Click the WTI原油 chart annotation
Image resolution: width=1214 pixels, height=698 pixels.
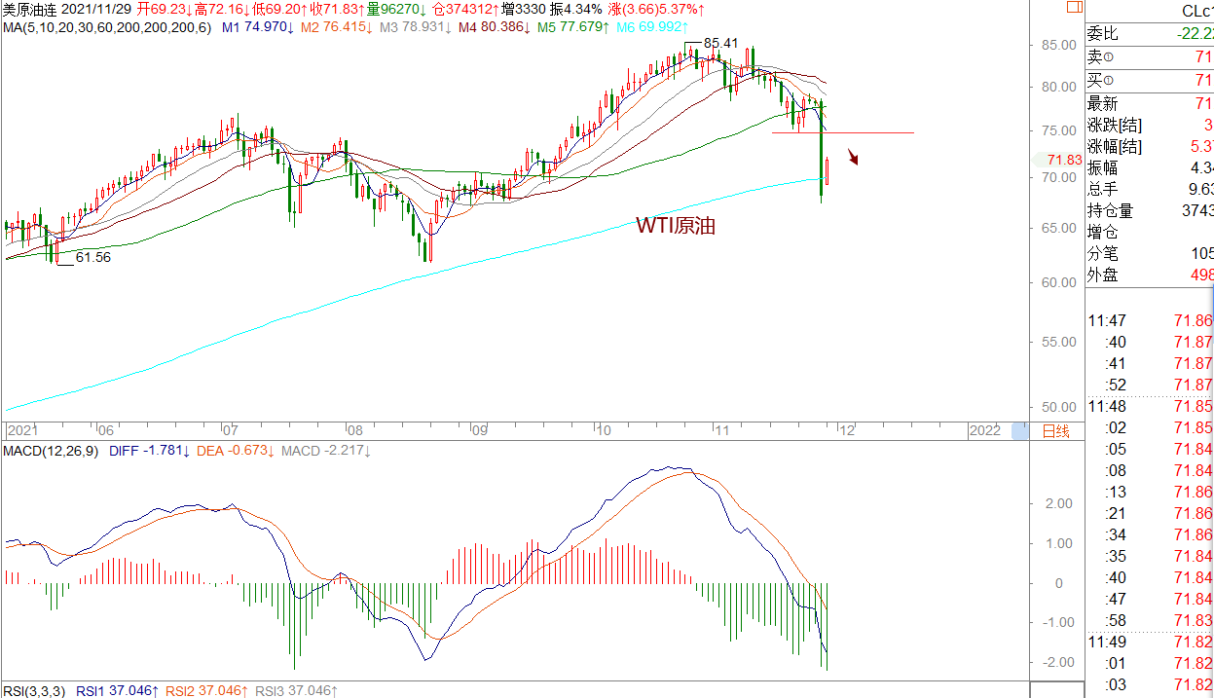tap(677, 226)
